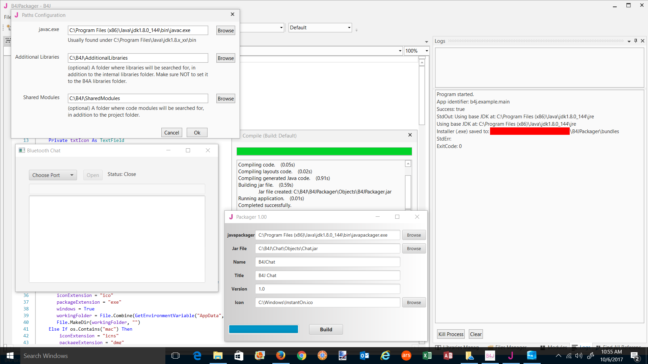Close the Logs panel with X icon
The width and height of the screenshot is (648, 364).
pyautogui.click(x=643, y=41)
